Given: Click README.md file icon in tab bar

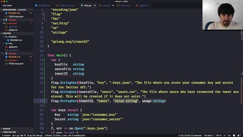Looking at the screenshot, I should [x=36, y=5].
